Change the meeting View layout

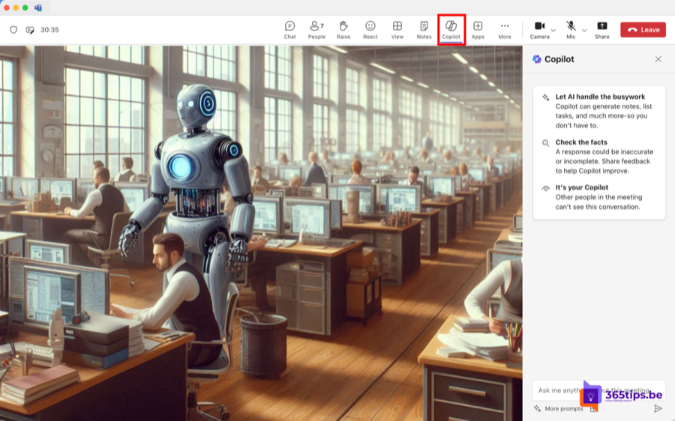tap(397, 30)
